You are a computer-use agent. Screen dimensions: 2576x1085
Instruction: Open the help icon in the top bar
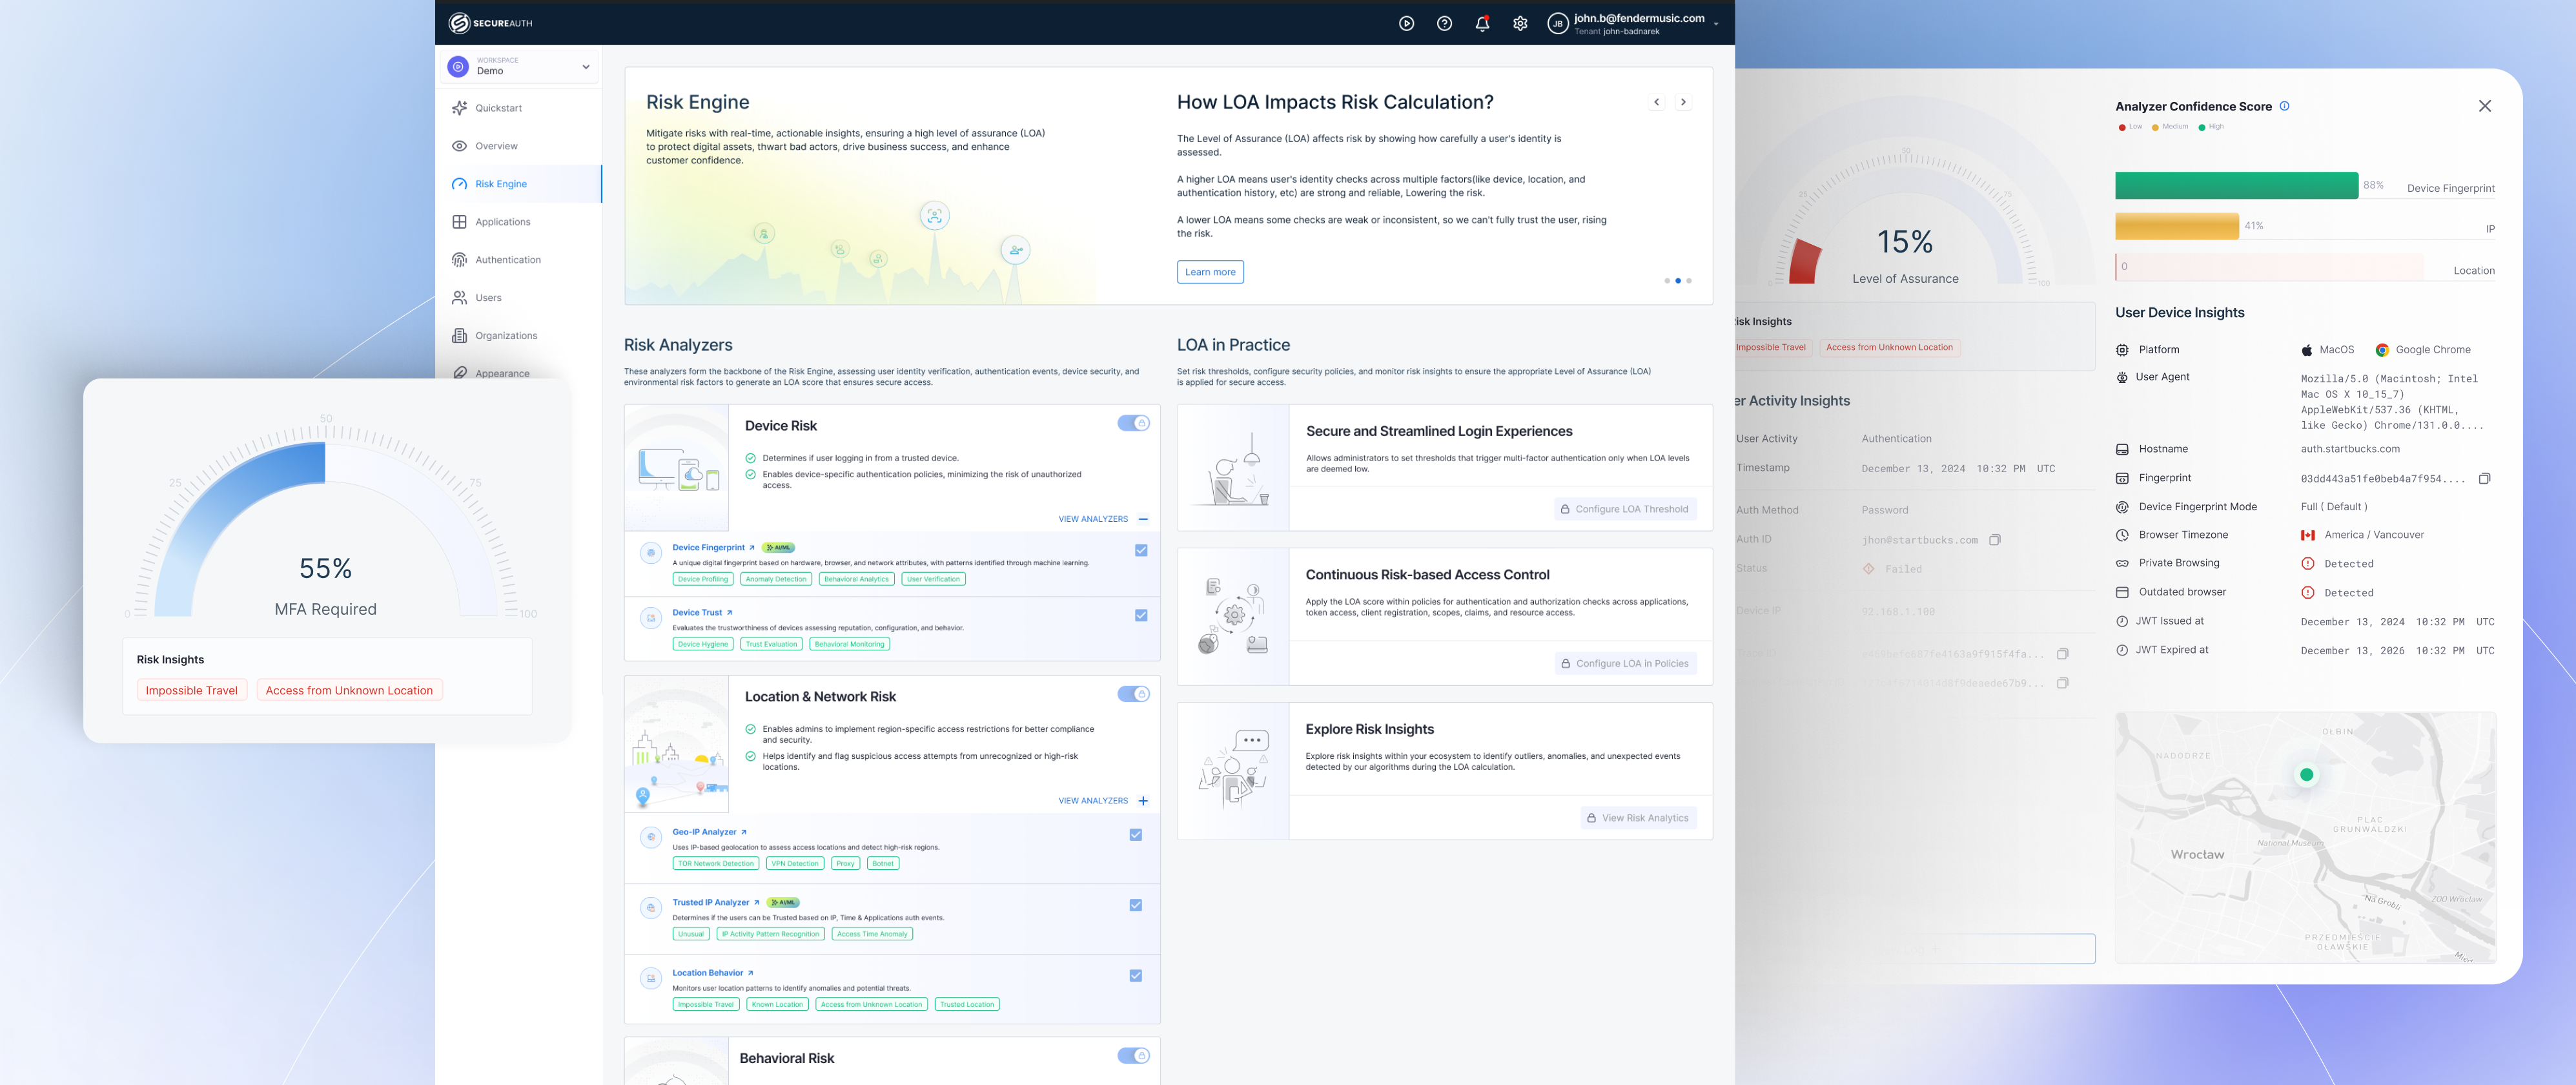pos(1444,23)
